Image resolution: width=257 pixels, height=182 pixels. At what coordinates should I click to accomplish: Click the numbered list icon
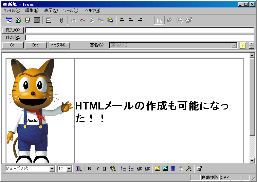click(x=124, y=168)
